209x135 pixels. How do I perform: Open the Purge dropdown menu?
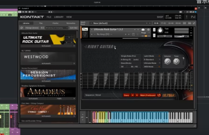pyautogui.click(x=145, y=33)
